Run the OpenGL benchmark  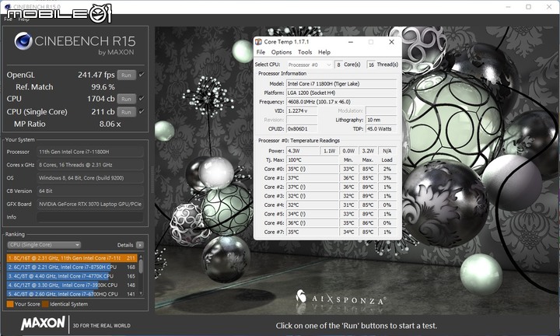127,75
